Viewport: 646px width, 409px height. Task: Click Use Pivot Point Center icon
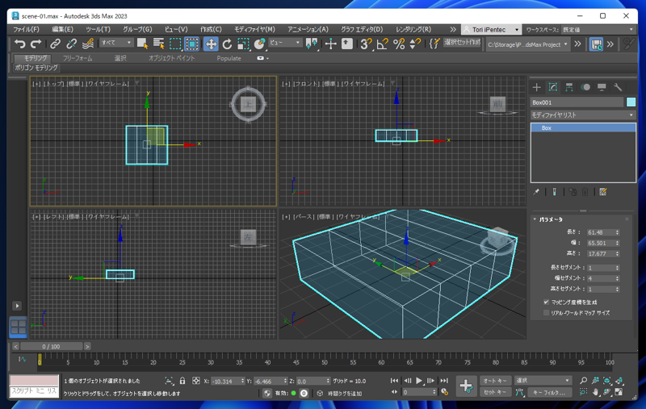[x=312, y=44]
